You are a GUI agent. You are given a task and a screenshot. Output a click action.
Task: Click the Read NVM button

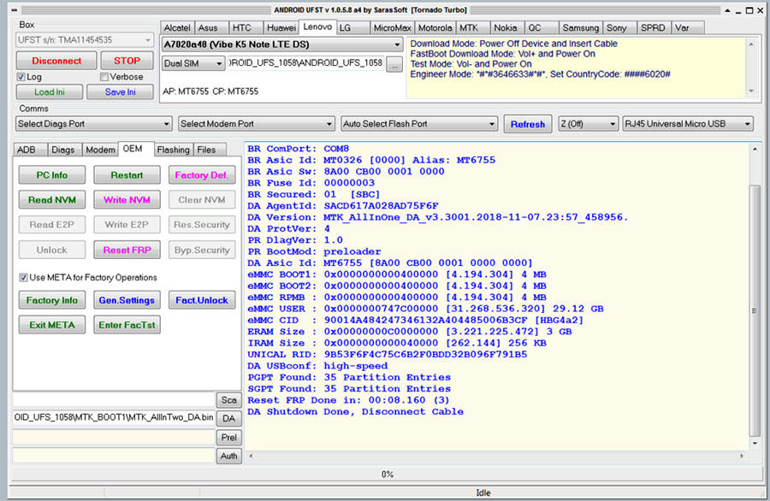[52, 200]
